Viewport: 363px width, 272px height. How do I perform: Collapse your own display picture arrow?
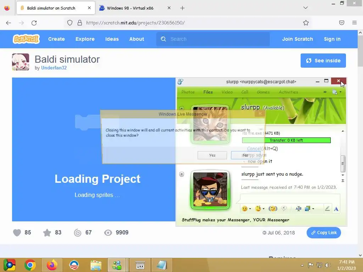coord(182,174)
